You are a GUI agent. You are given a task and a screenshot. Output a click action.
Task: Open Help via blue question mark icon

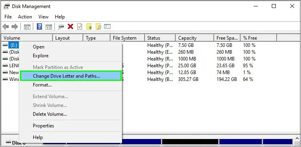click(x=39, y=26)
